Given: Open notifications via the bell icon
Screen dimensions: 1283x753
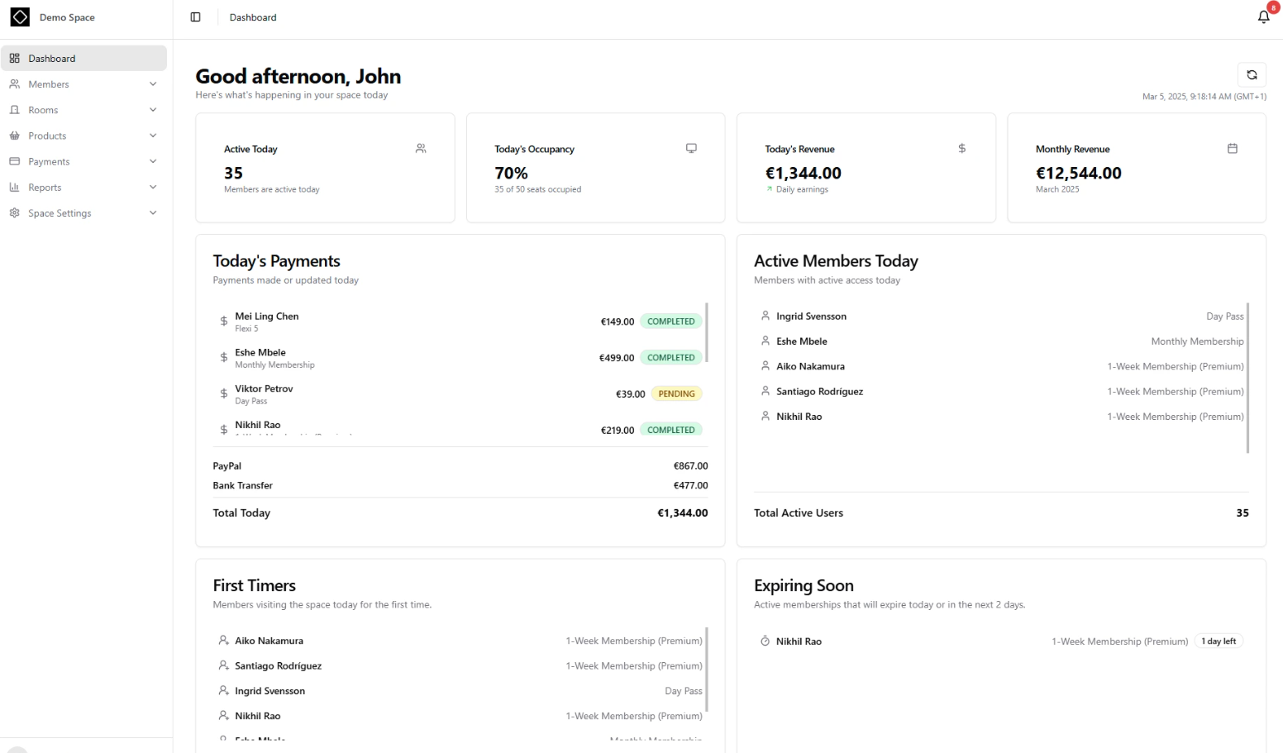Looking at the screenshot, I should click(1262, 17).
